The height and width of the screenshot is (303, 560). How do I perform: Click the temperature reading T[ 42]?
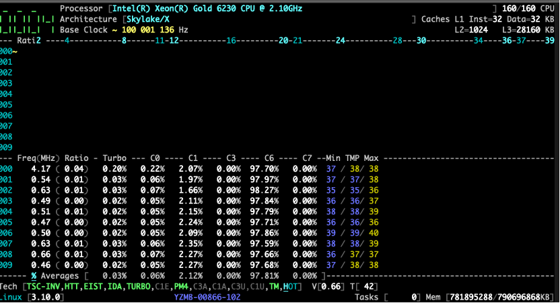[364, 287]
